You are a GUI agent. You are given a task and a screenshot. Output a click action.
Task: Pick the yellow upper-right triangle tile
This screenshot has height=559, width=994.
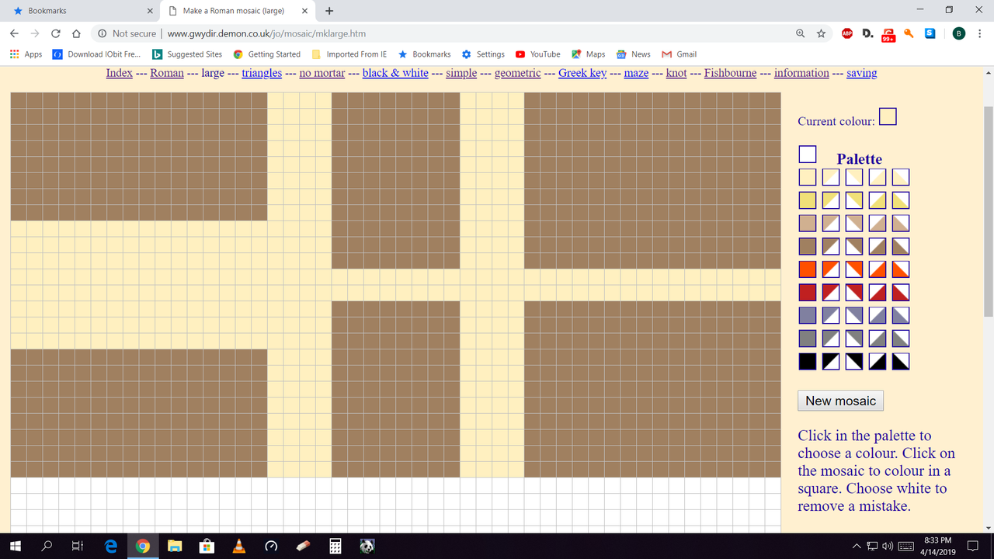854,200
